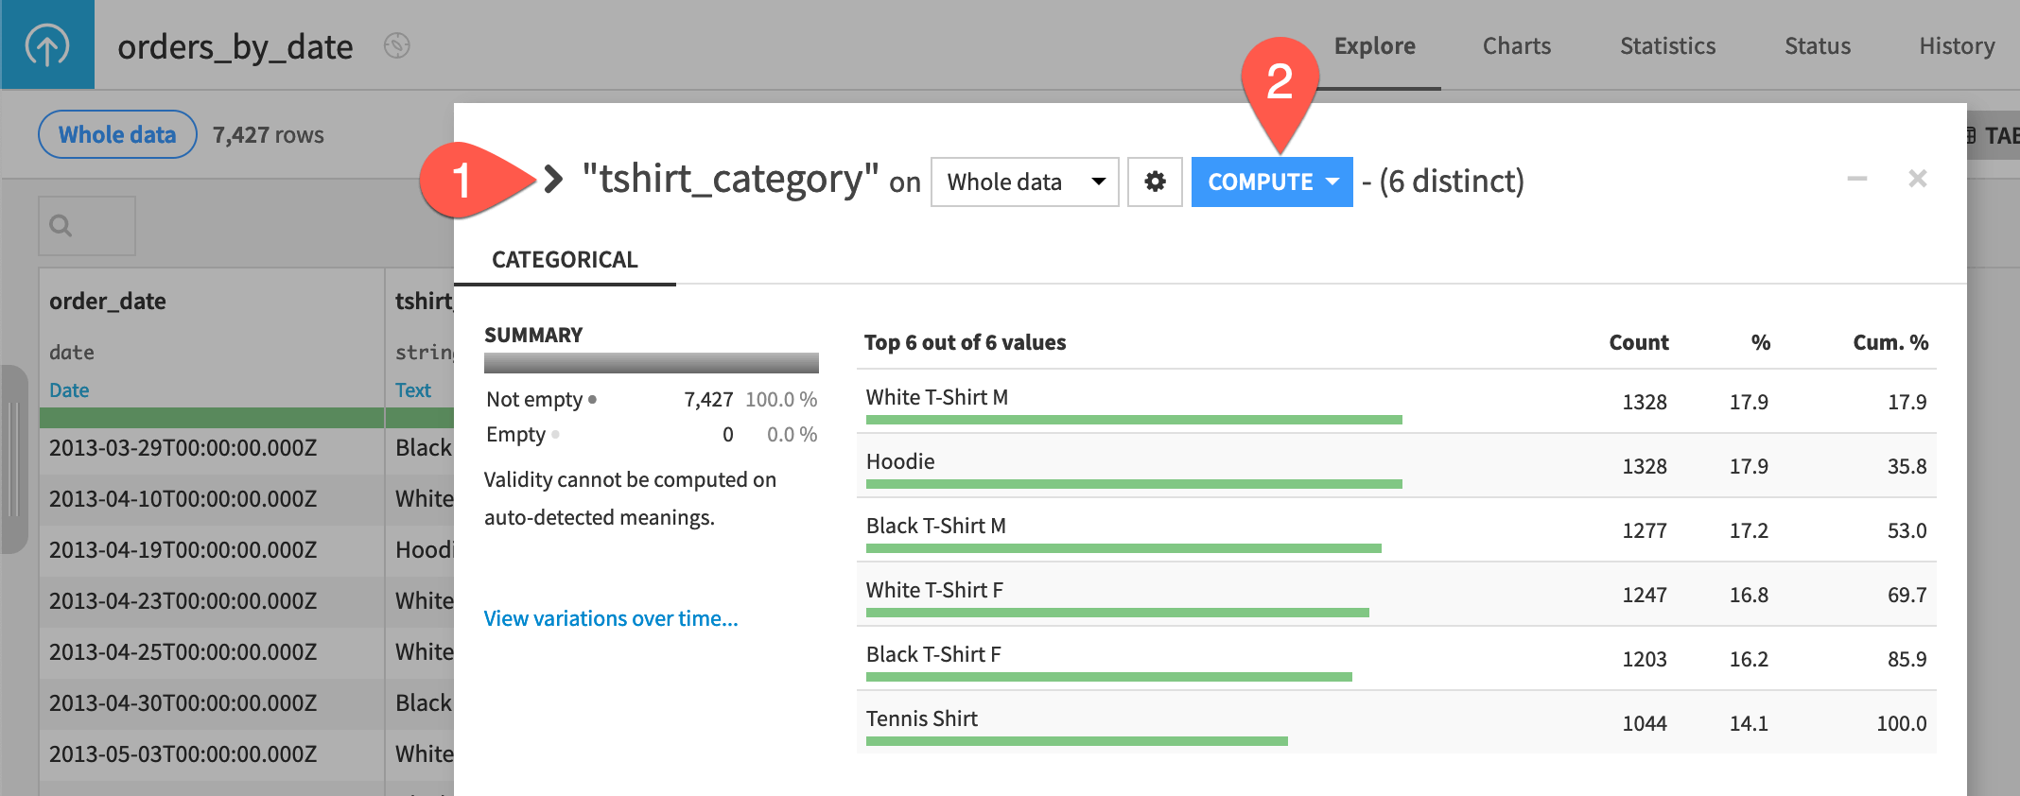Click the order_date column header
Viewport: 2020px width, 796px height.
click(x=108, y=302)
